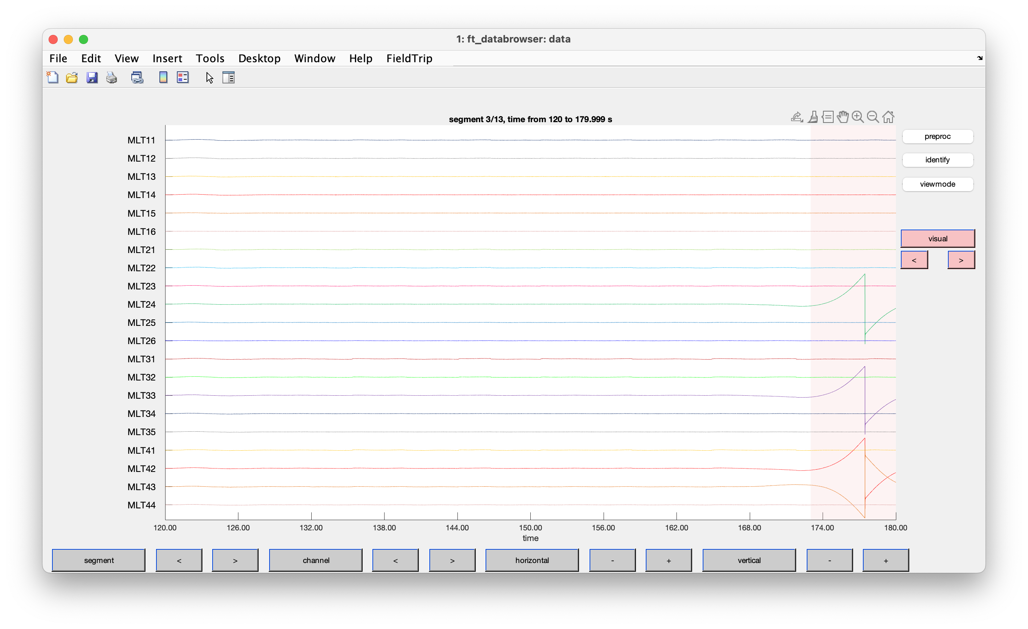Open the axes export arrow icon

(x=796, y=117)
